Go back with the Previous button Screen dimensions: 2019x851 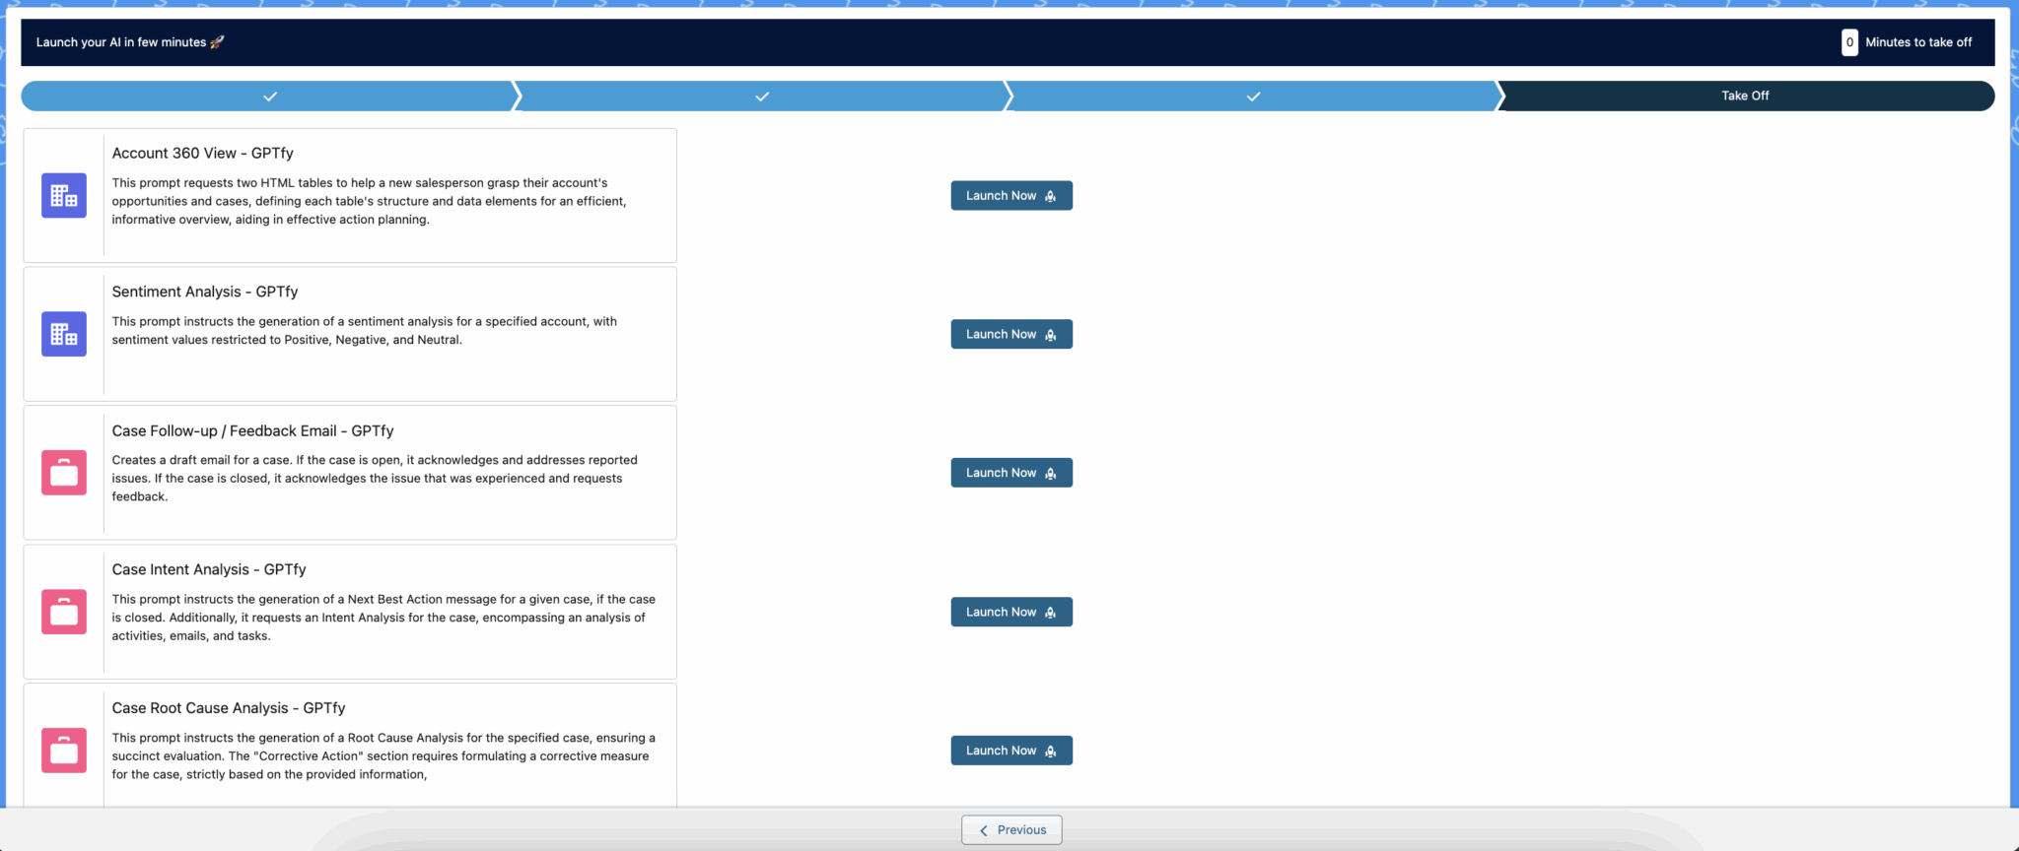(x=1011, y=830)
